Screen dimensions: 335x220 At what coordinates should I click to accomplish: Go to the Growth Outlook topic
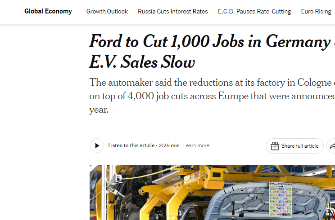107,11
